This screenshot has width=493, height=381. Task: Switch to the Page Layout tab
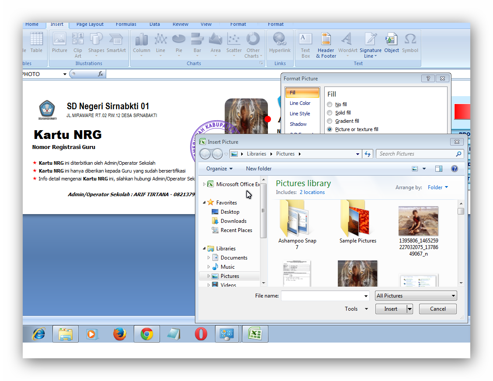(90, 24)
